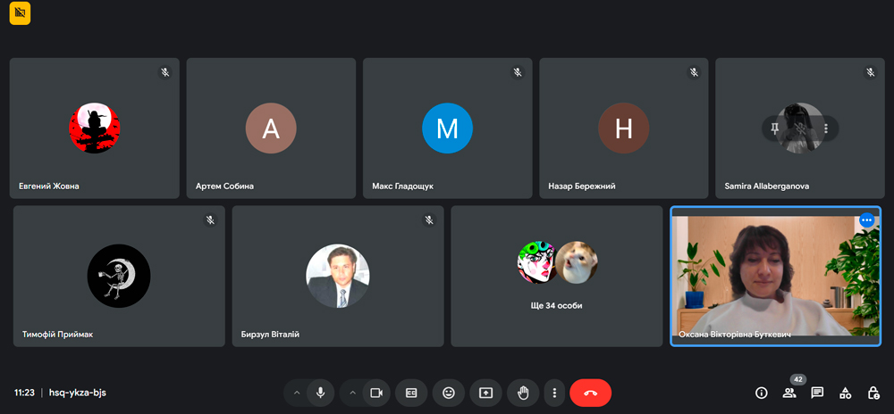Screen dimensions: 894x414
Task: Select Бирзул Віталій's participant tile
Action: [x=337, y=276]
